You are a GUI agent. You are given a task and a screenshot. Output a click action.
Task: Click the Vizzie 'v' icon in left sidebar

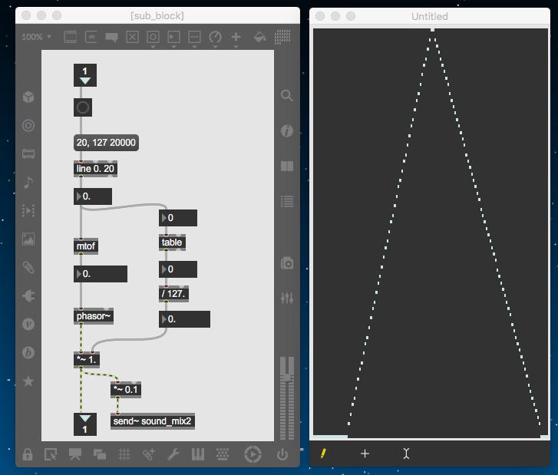28,324
